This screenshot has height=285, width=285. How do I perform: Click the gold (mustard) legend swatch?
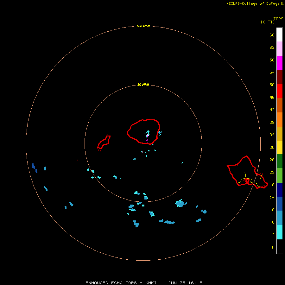(280, 134)
